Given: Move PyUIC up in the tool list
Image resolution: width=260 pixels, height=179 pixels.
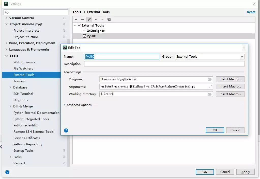Looking at the screenshot, I should point(96,19).
